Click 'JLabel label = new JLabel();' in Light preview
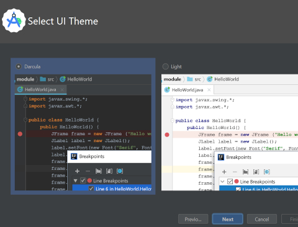The width and height of the screenshot is (298, 227). (237, 141)
